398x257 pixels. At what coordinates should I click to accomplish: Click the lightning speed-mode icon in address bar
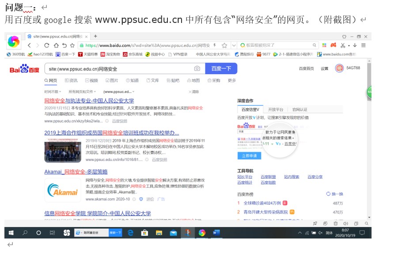[x=215, y=45]
